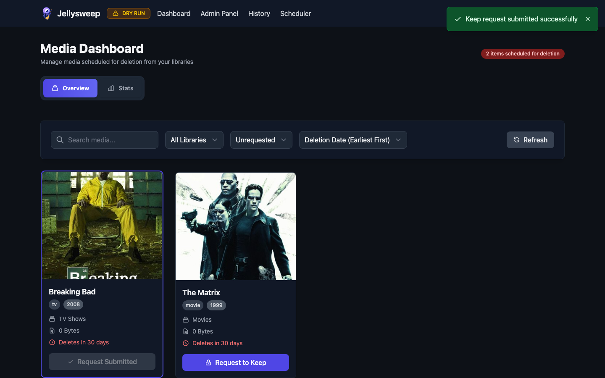Click the Jellysweep mascot logo icon
This screenshot has height=378, width=605.
point(47,13)
